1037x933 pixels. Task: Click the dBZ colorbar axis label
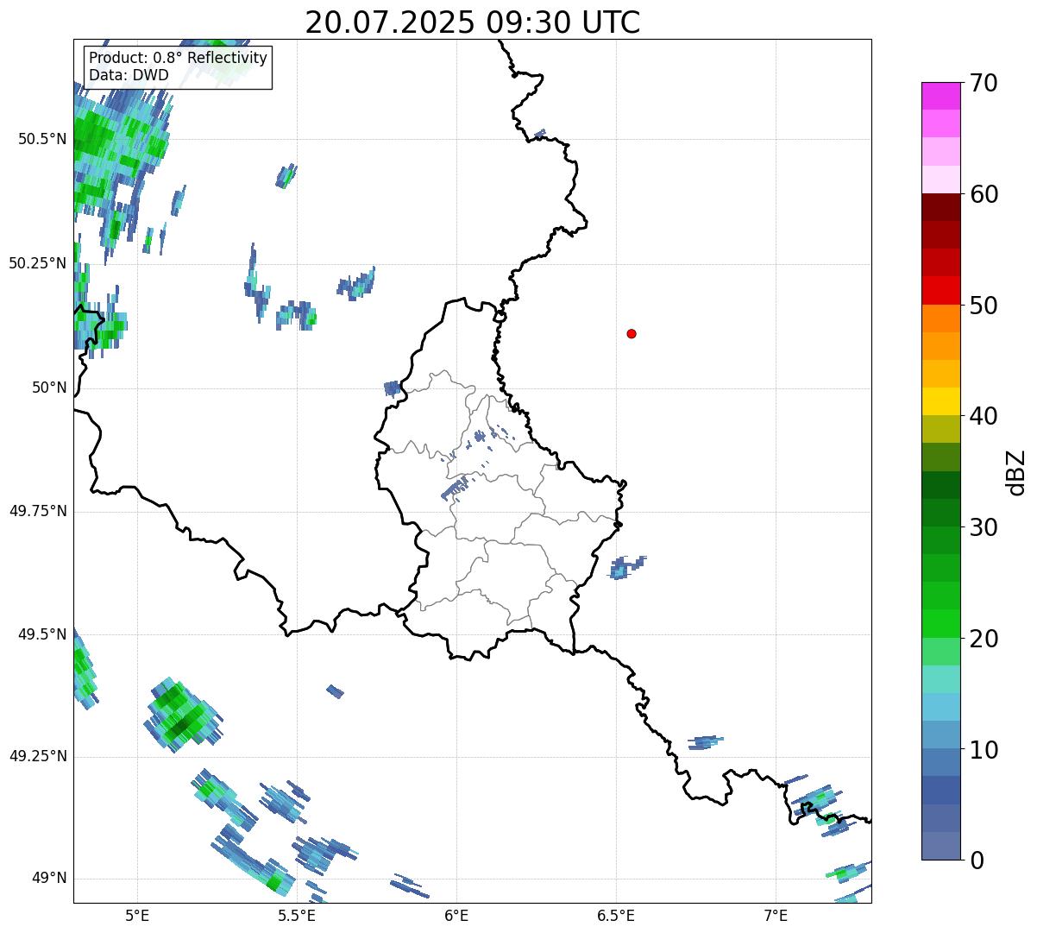point(1016,471)
